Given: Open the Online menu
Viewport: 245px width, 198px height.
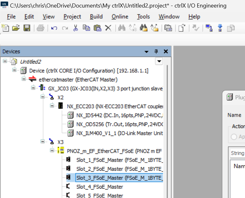Looking at the screenshot, I should [x=120, y=17].
